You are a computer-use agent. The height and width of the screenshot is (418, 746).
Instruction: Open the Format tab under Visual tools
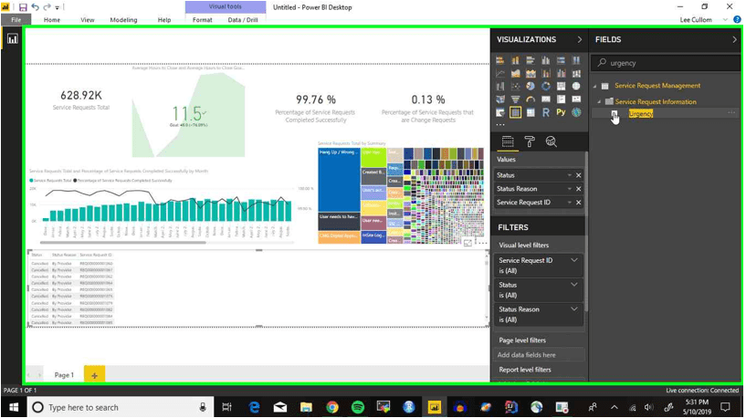tap(202, 20)
